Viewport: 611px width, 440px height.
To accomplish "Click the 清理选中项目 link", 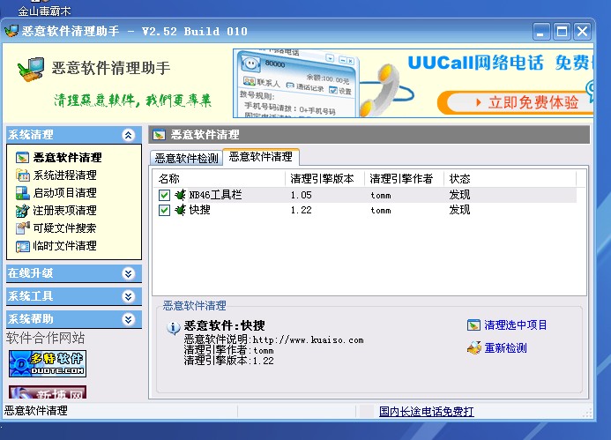I will (516, 325).
